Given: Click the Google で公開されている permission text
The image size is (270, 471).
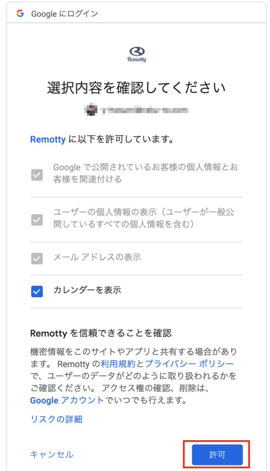Looking at the screenshot, I should tap(146, 173).
